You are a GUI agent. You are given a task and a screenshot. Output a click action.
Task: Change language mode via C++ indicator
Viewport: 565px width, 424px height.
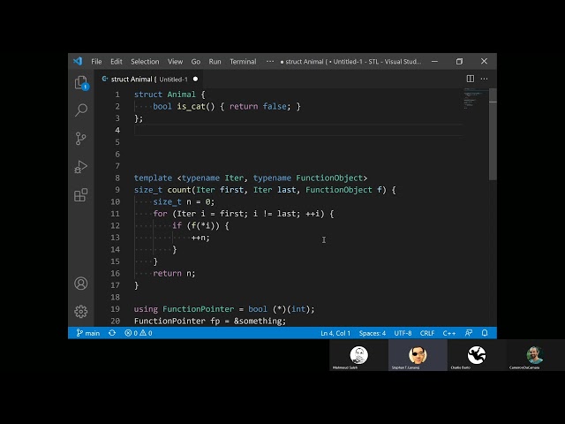tap(449, 333)
